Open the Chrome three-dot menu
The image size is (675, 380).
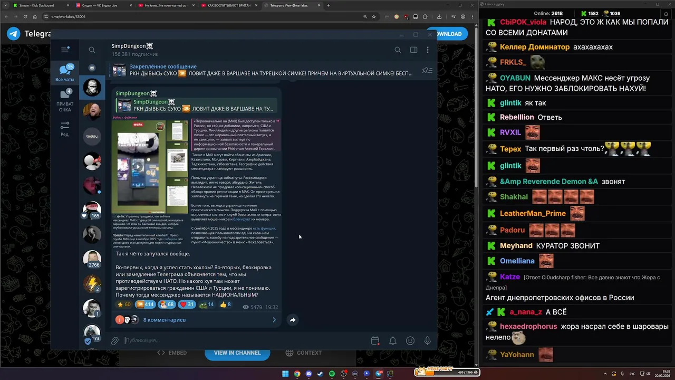472,16
